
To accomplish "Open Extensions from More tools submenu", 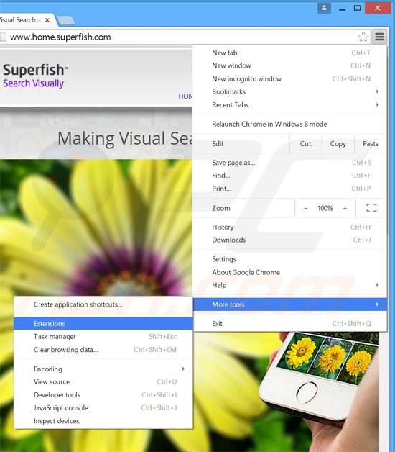I will pyautogui.click(x=103, y=324).
